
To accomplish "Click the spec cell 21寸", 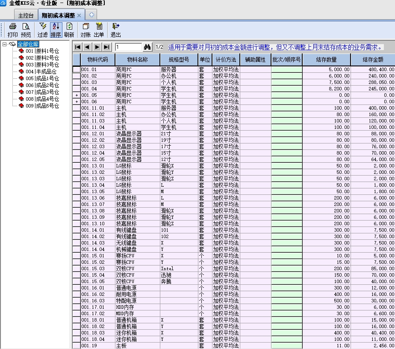I will (x=179, y=134).
